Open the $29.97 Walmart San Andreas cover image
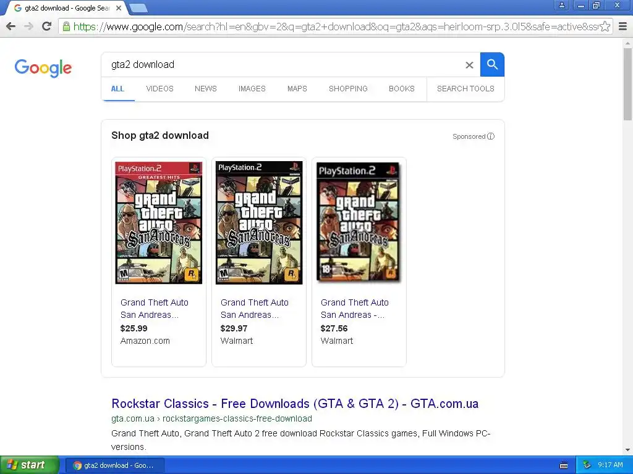 click(x=259, y=223)
